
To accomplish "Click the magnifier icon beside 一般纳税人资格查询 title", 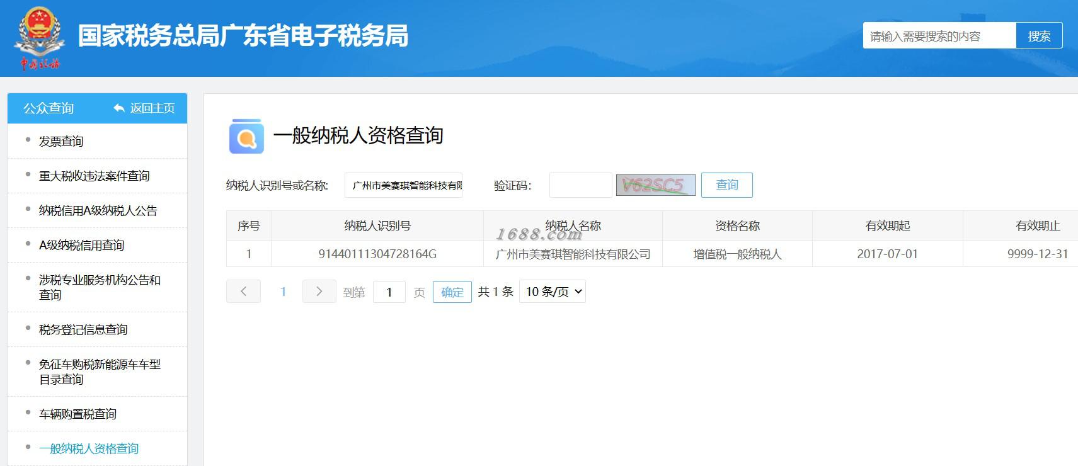I will (246, 136).
